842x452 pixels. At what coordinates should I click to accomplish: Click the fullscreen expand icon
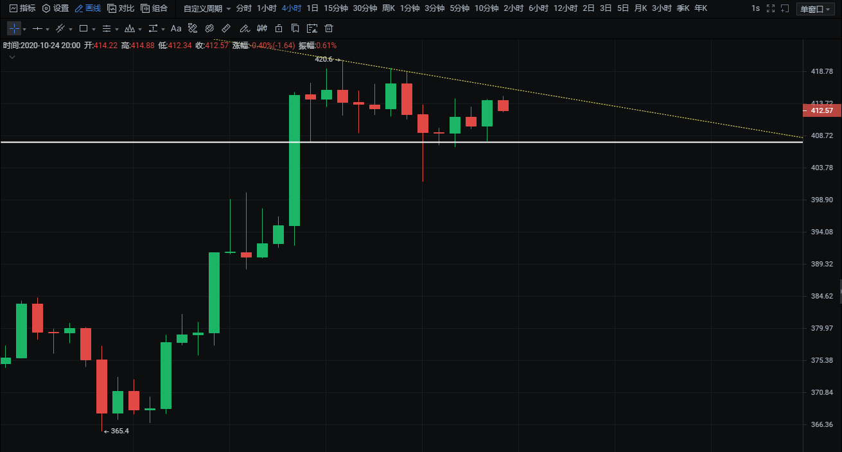tap(771, 9)
